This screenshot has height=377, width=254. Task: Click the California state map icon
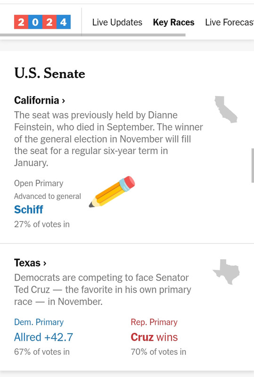tap(226, 109)
